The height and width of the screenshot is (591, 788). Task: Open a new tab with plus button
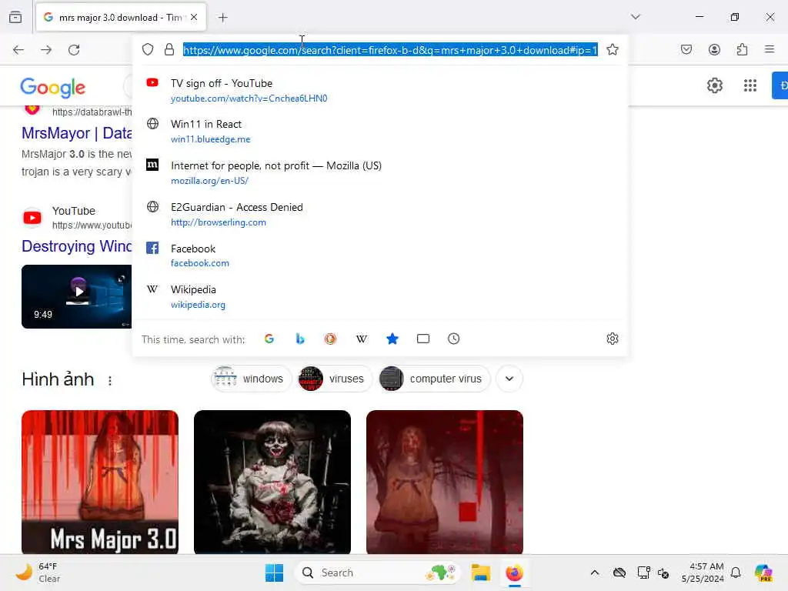click(222, 18)
